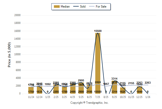Screen dimensions: 162x109
Task: Click the 12/25 median bar
Action: [139, 90]
